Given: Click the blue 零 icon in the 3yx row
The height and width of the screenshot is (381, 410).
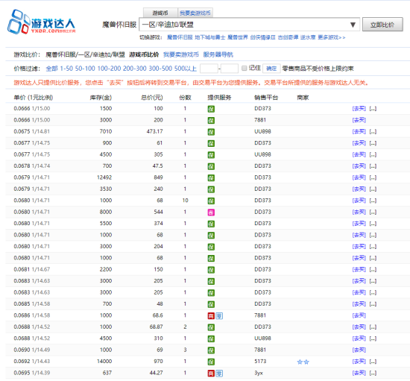Looking at the screenshot, I should (x=219, y=374).
